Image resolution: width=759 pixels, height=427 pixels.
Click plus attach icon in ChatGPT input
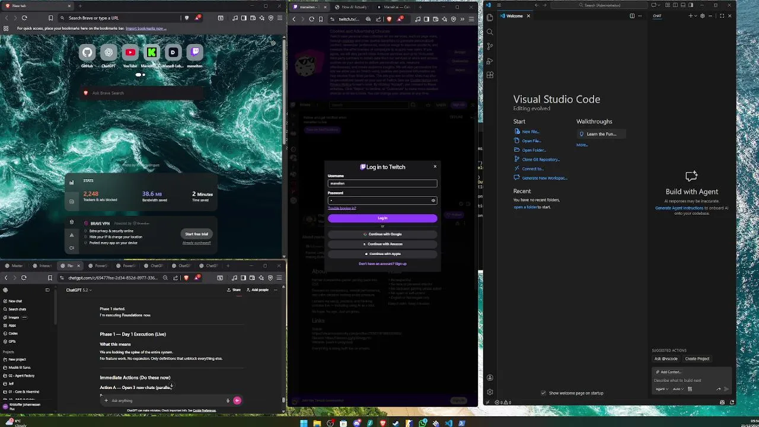click(106, 400)
